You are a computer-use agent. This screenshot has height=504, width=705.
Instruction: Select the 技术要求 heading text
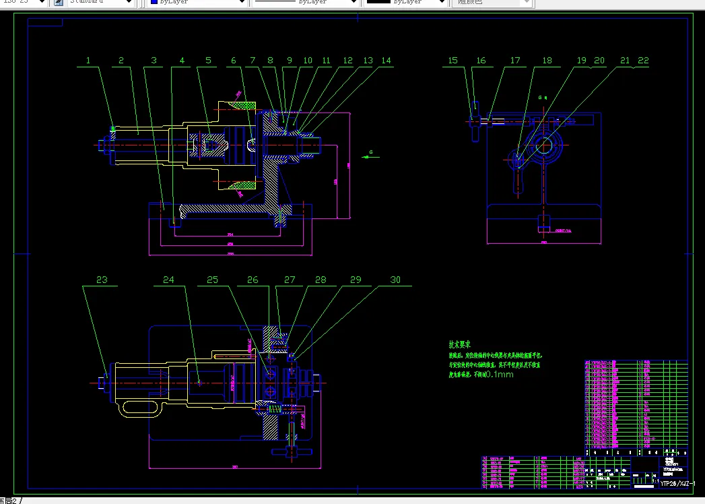coord(459,345)
